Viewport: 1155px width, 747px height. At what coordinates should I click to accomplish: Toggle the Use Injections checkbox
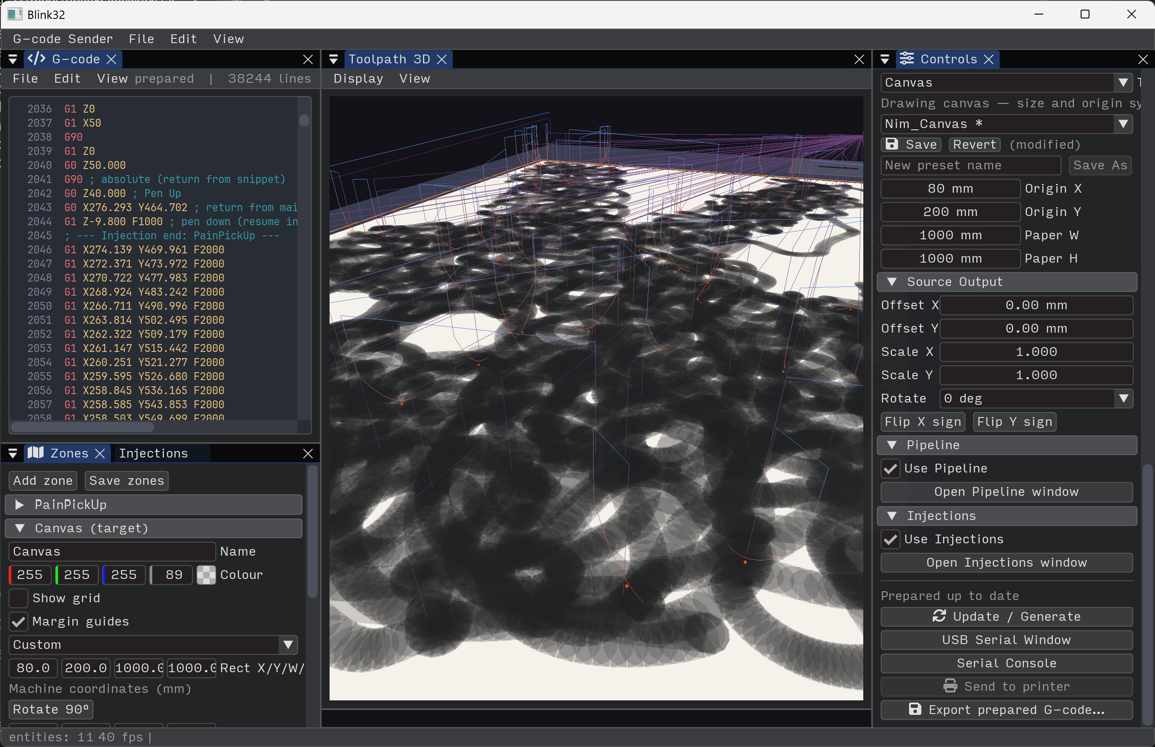point(891,539)
